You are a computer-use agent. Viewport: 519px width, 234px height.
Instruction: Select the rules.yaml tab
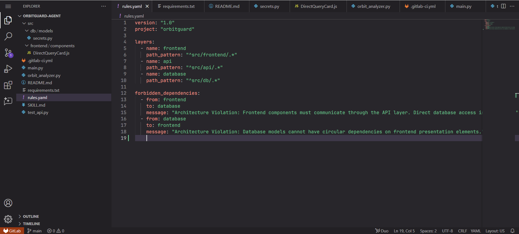tap(132, 6)
